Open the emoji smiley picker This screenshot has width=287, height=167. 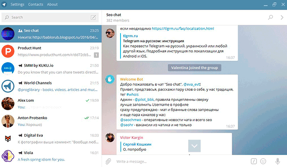pos(263,161)
